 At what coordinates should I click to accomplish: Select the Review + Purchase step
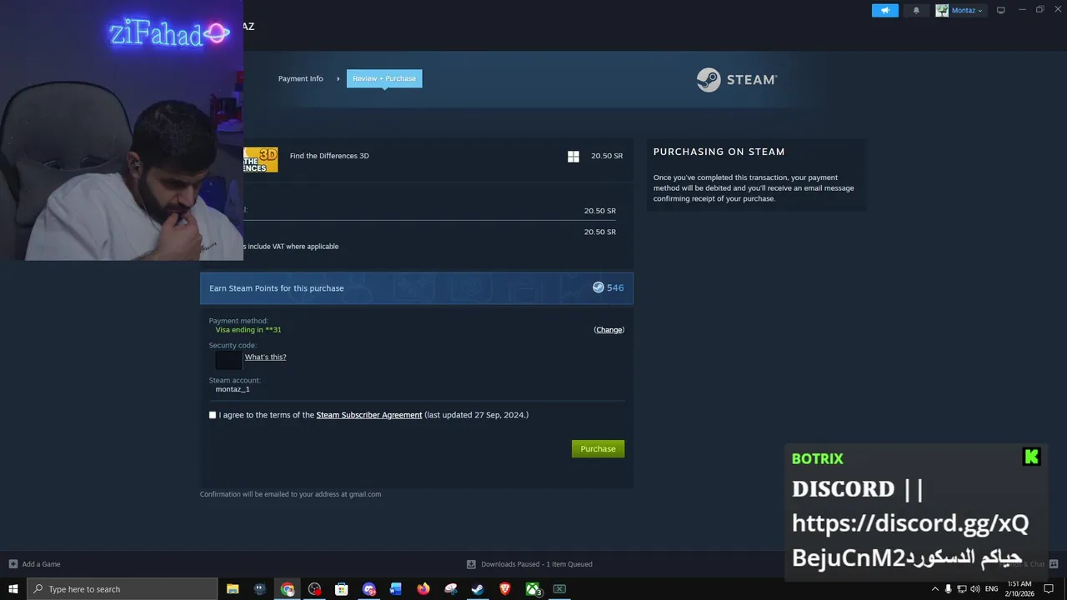384,78
